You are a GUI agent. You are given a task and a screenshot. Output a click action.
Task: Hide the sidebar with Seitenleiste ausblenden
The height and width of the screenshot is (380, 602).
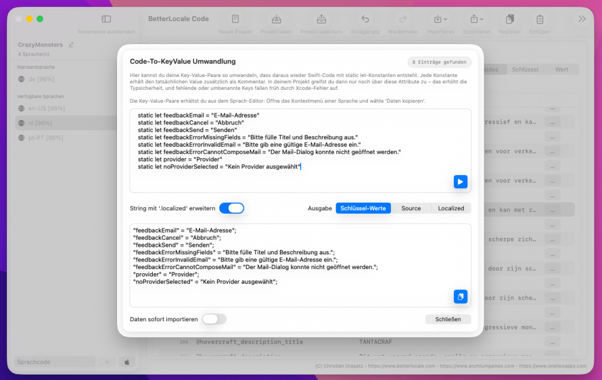[x=106, y=19]
